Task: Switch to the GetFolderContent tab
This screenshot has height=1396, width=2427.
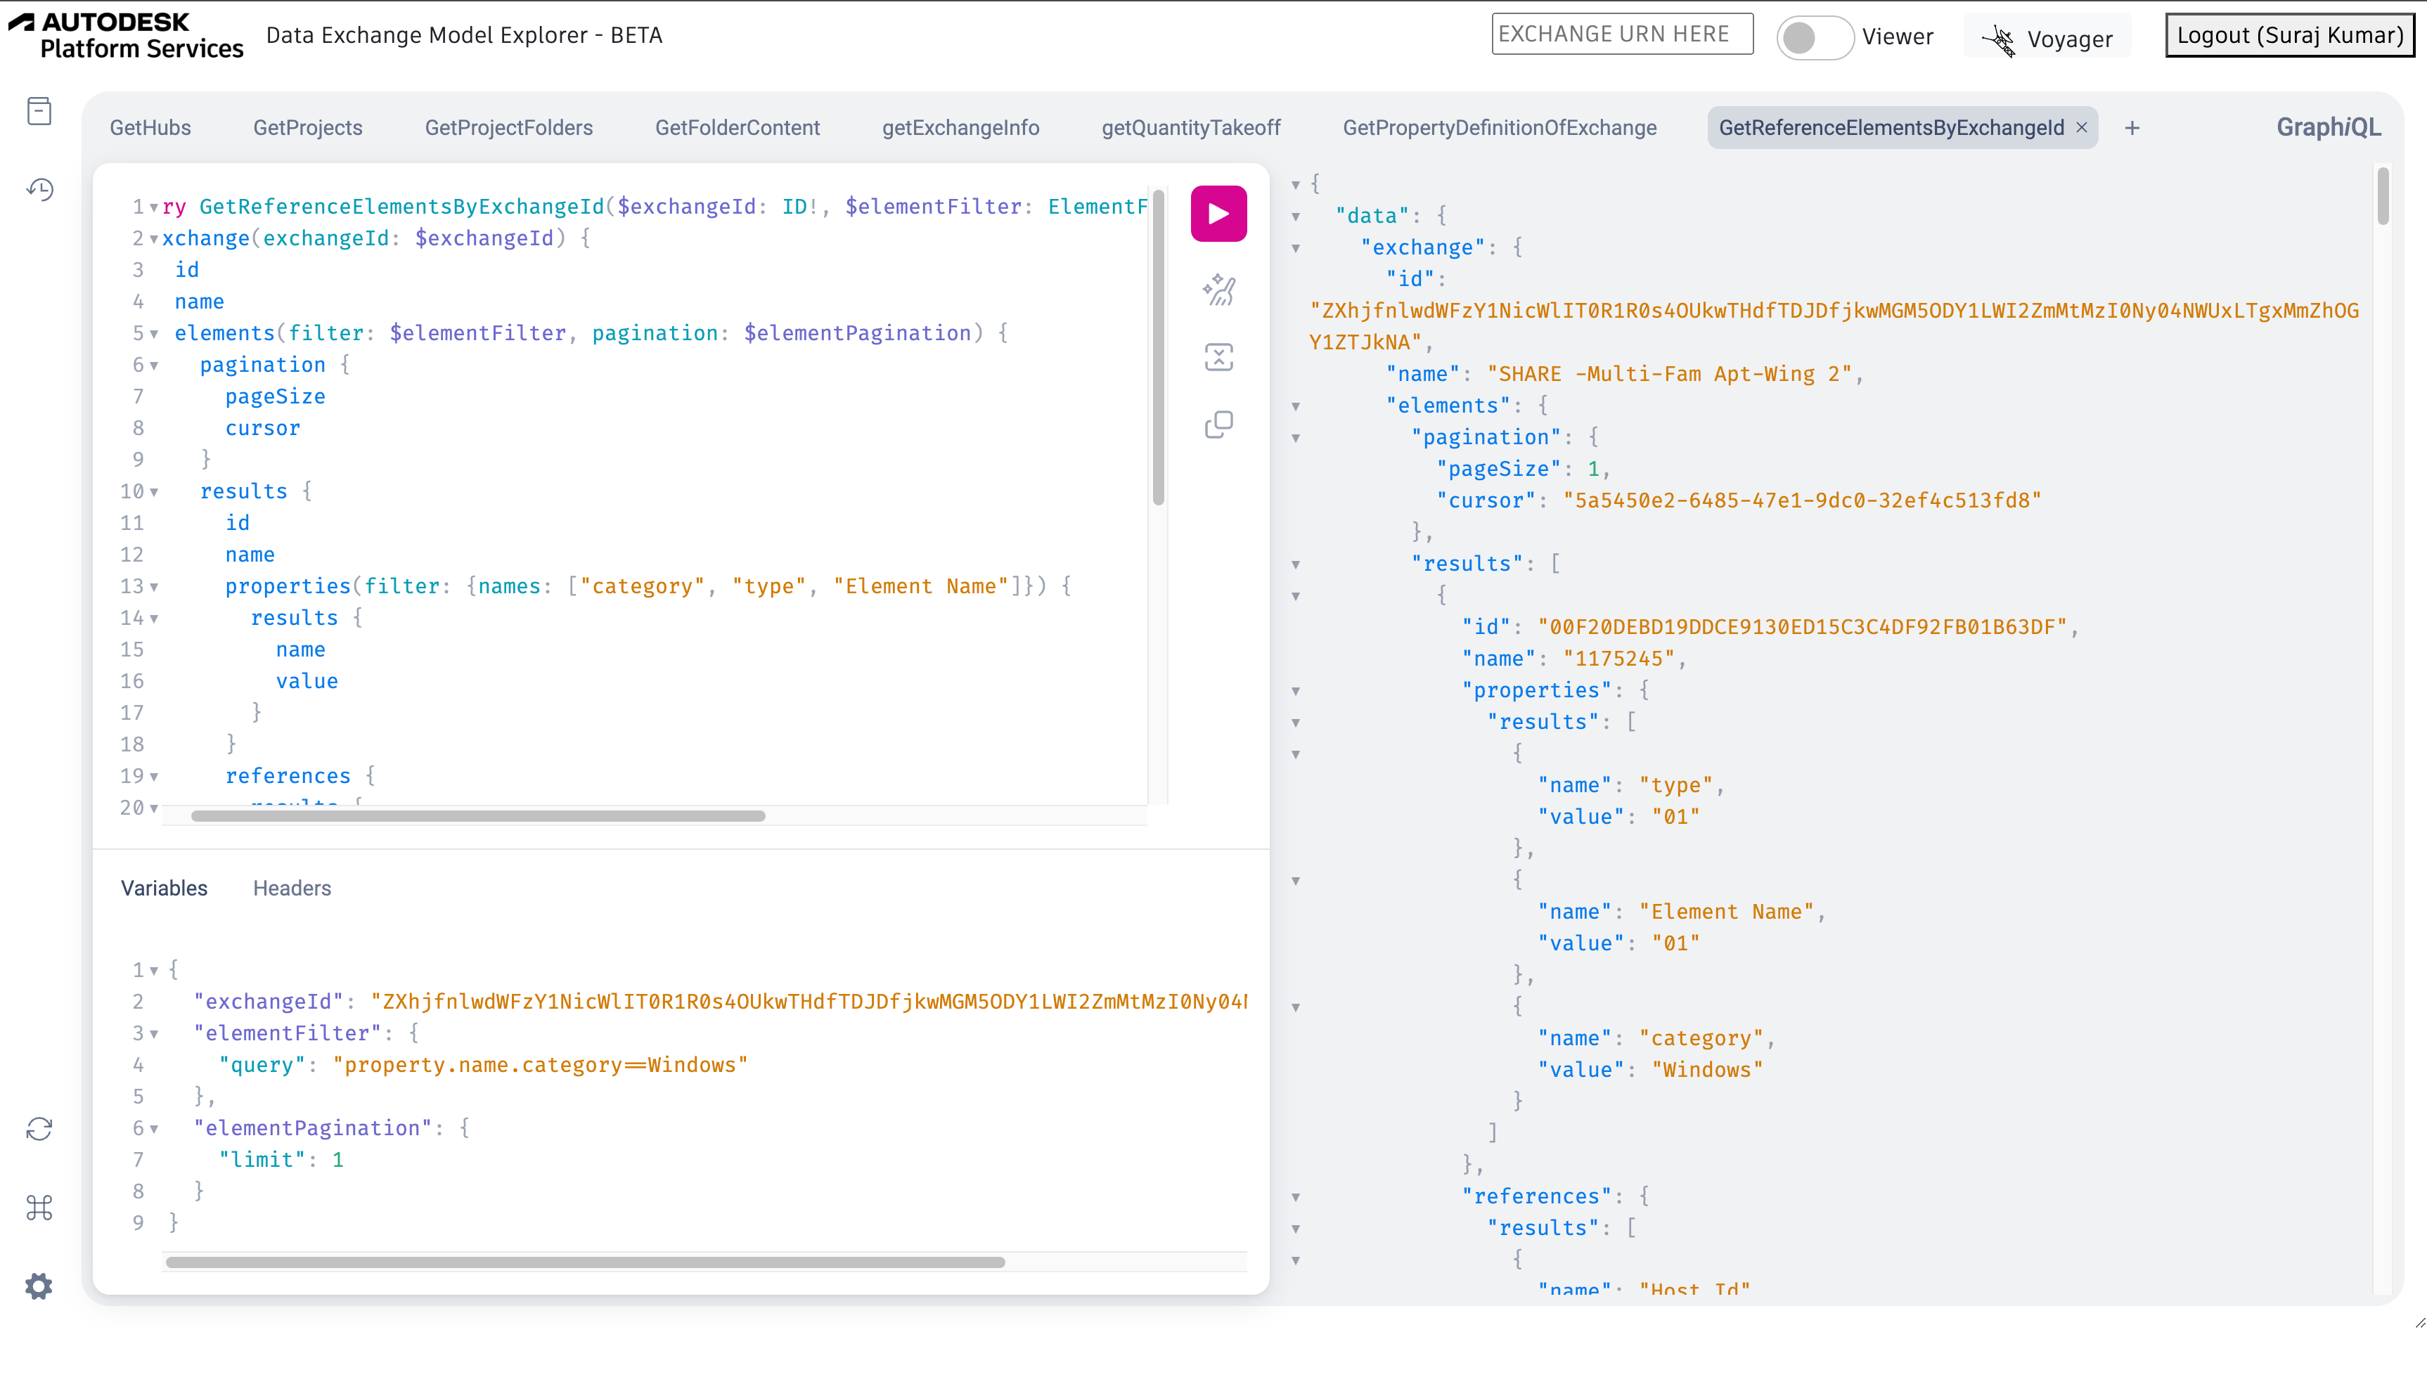Action: click(738, 127)
